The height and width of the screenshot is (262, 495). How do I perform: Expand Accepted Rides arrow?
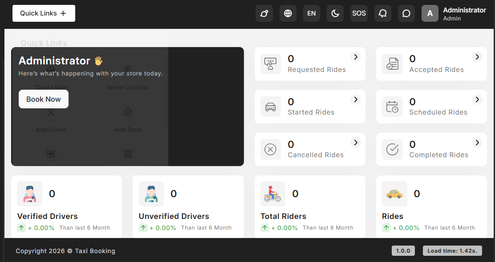pyautogui.click(x=477, y=57)
